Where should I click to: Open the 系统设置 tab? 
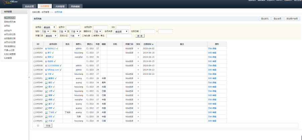[29, 6]
